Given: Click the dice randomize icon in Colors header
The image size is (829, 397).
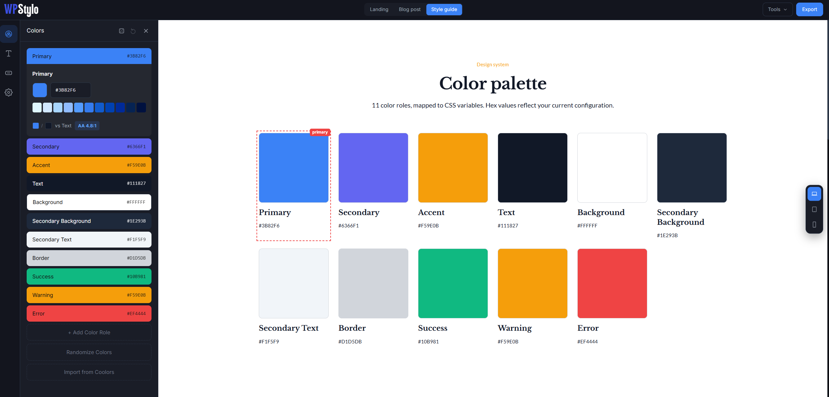Looking at the screenshot, I should pyautogui.click(x=122, y=31).
